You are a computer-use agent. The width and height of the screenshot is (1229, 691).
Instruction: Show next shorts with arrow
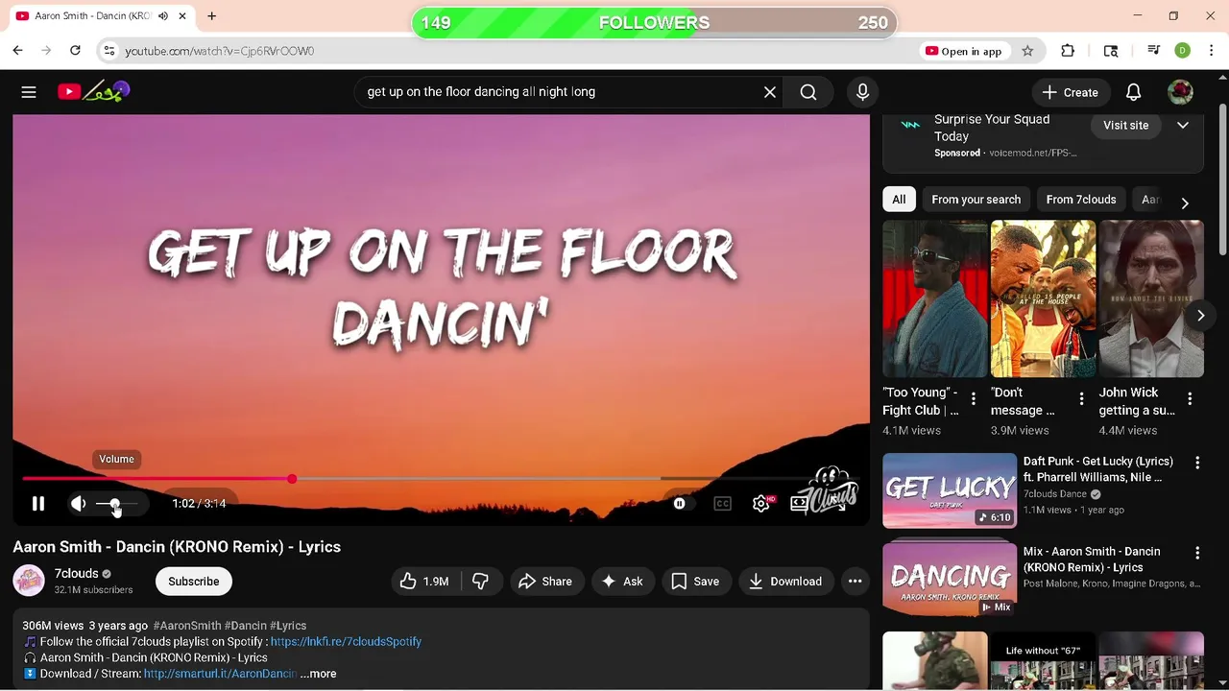pos(1200,315)
